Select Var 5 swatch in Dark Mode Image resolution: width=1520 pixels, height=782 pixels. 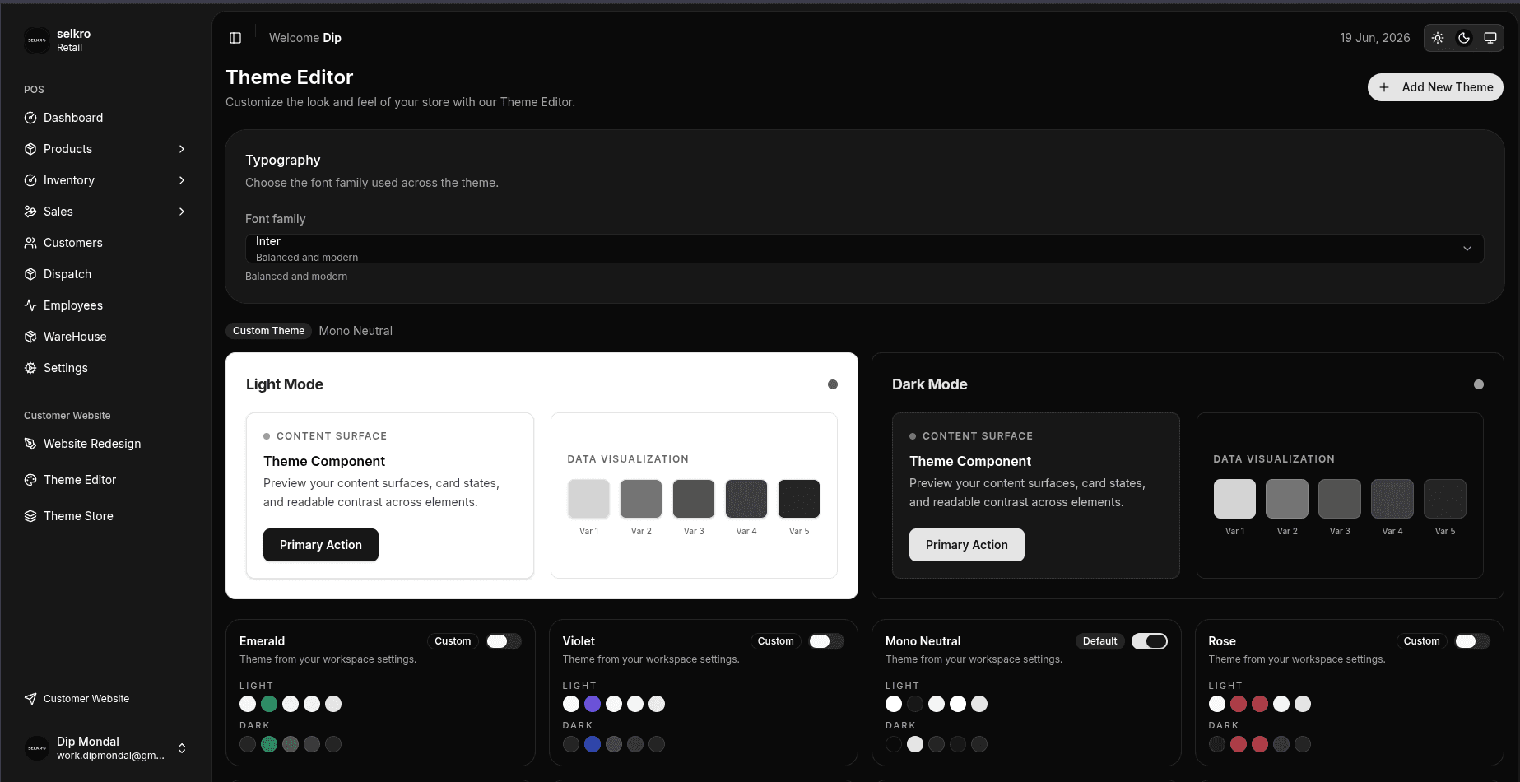1445,499
